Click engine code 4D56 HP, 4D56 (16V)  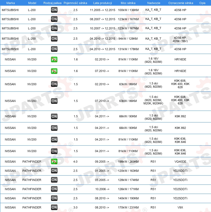pyautogui.click(x=180, y=39)
